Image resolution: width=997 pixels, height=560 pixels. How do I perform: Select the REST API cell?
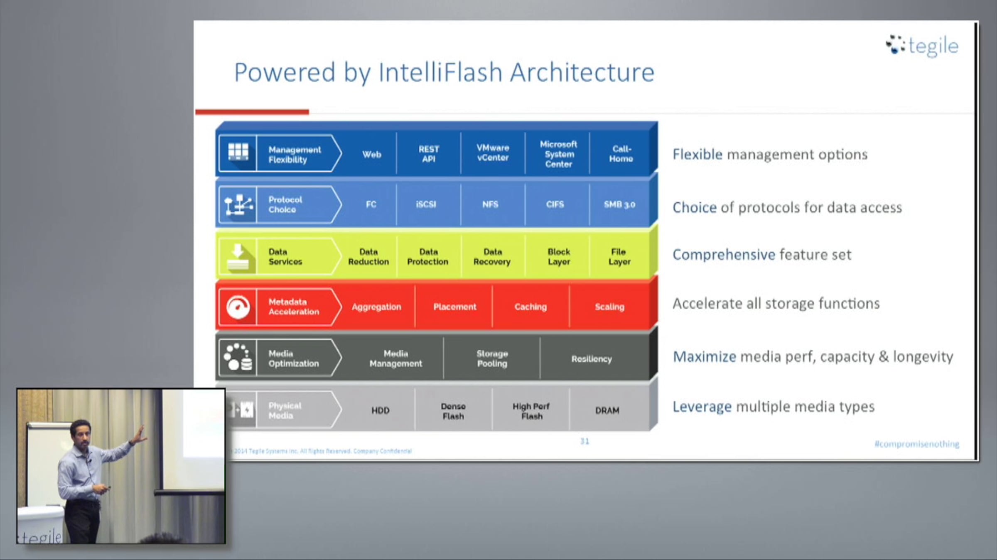(x=428, y=154)
